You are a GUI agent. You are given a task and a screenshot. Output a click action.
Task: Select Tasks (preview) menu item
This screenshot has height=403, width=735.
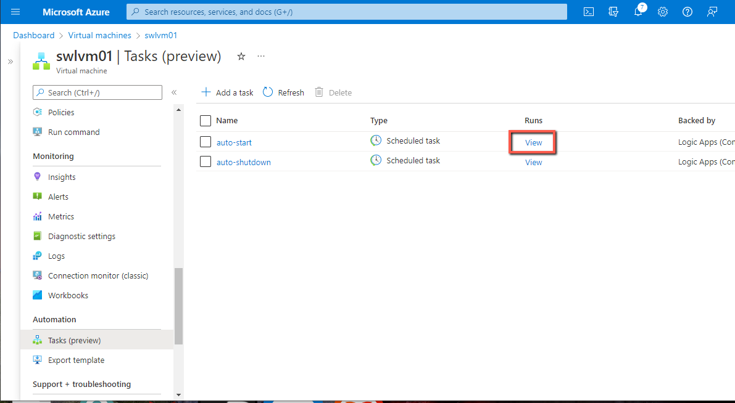tap(74, 340)
